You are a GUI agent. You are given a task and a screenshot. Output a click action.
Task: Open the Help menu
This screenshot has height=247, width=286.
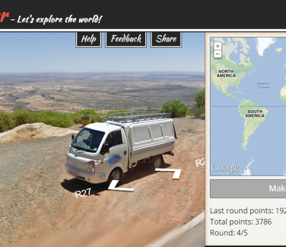(88, 39)
